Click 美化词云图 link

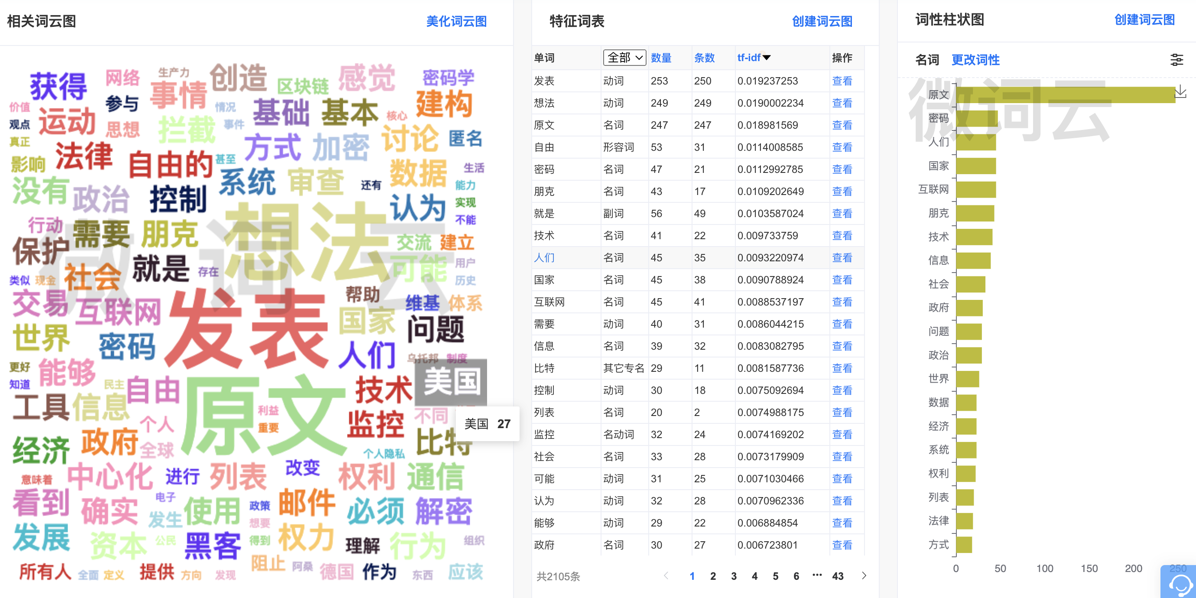pos(456,21)
